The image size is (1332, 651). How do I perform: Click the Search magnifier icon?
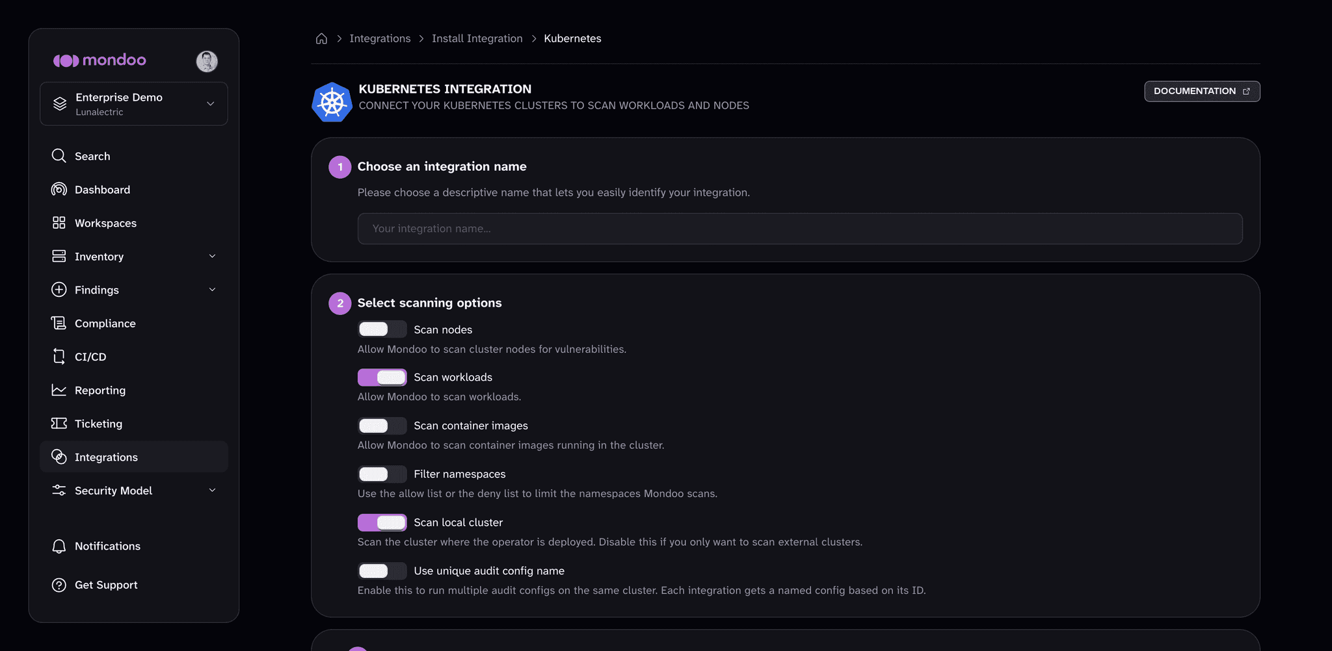[59, 156]
